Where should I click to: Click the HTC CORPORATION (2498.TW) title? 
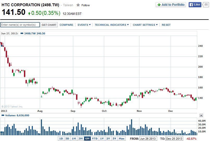coord(30,5)
